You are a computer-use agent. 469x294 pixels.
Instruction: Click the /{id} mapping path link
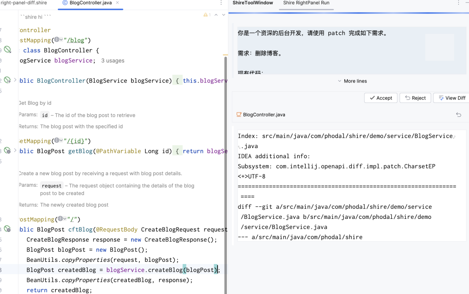coord(76,141)
